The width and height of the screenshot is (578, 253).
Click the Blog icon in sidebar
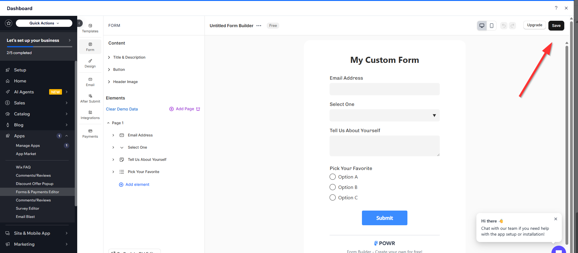(8, 125)
